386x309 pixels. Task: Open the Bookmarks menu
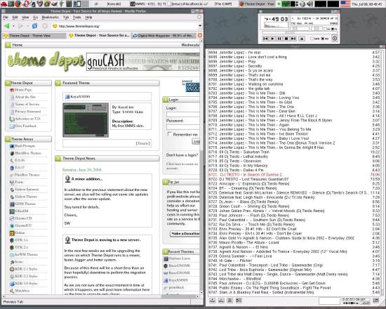51,18
